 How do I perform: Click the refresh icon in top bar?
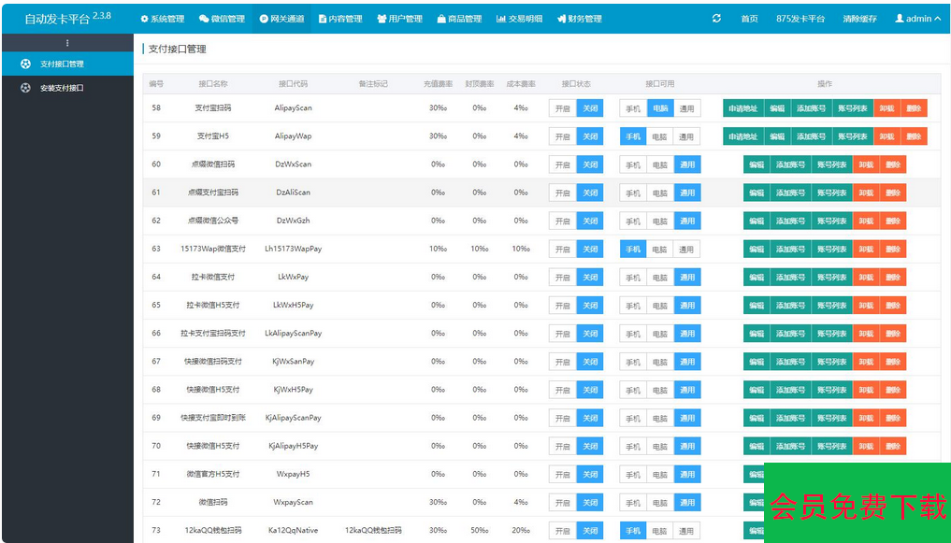[716, 19]
